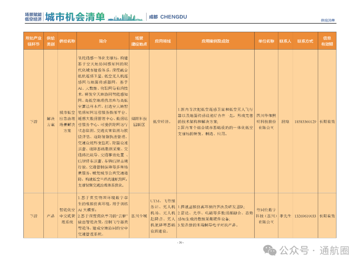The width and height of the screenshot is (361, 265).
Task: Click the '成都 CHENGDU' header label
Action: click(x=168, y=17)
